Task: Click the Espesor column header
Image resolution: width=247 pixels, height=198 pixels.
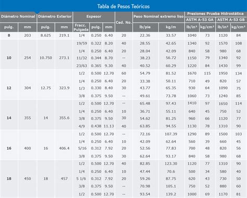Action: pyautogui.click(x=94, y=17)
